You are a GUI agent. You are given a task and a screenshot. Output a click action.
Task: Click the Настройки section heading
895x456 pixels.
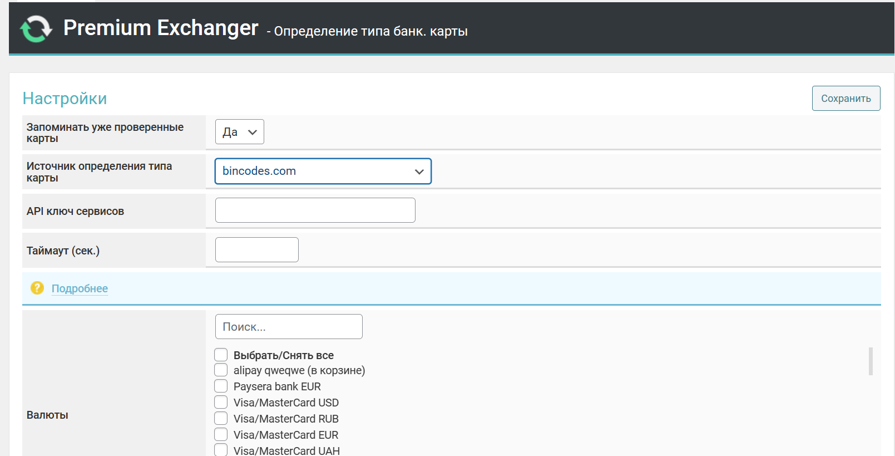coord(65,99)
